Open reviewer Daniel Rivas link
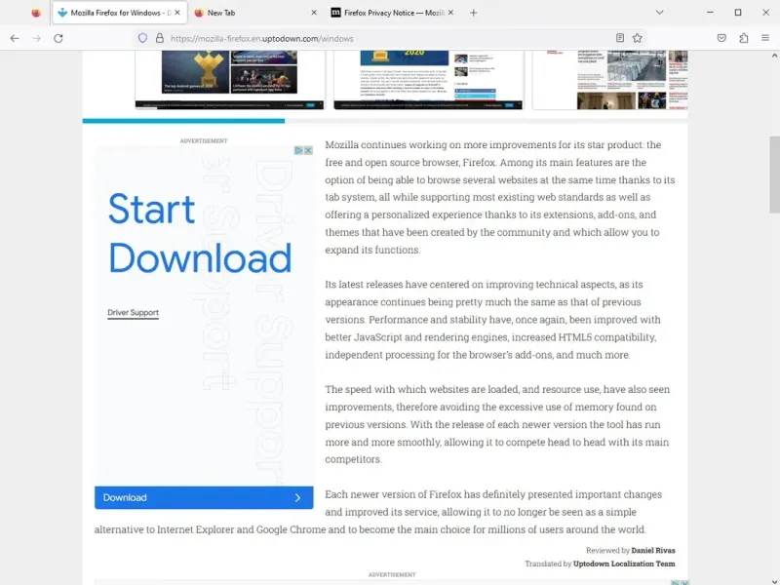780x585 pixels. pyautogui.click(x=653, y=550)
